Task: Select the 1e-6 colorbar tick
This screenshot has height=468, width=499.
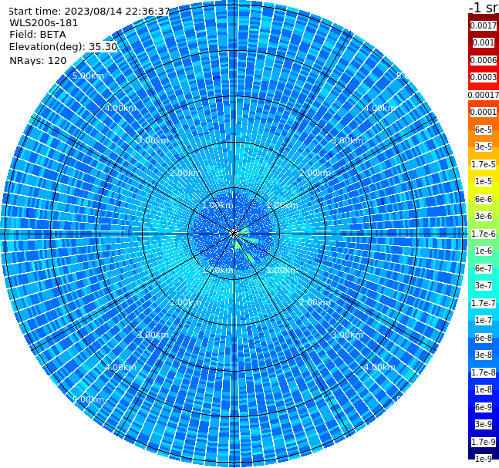Action: click(x=484, y=251)
